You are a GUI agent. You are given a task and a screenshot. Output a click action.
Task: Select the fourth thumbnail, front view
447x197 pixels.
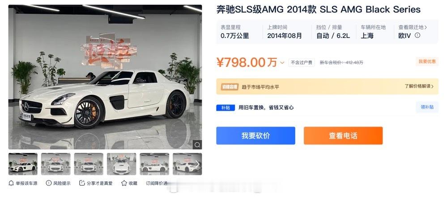121,164
